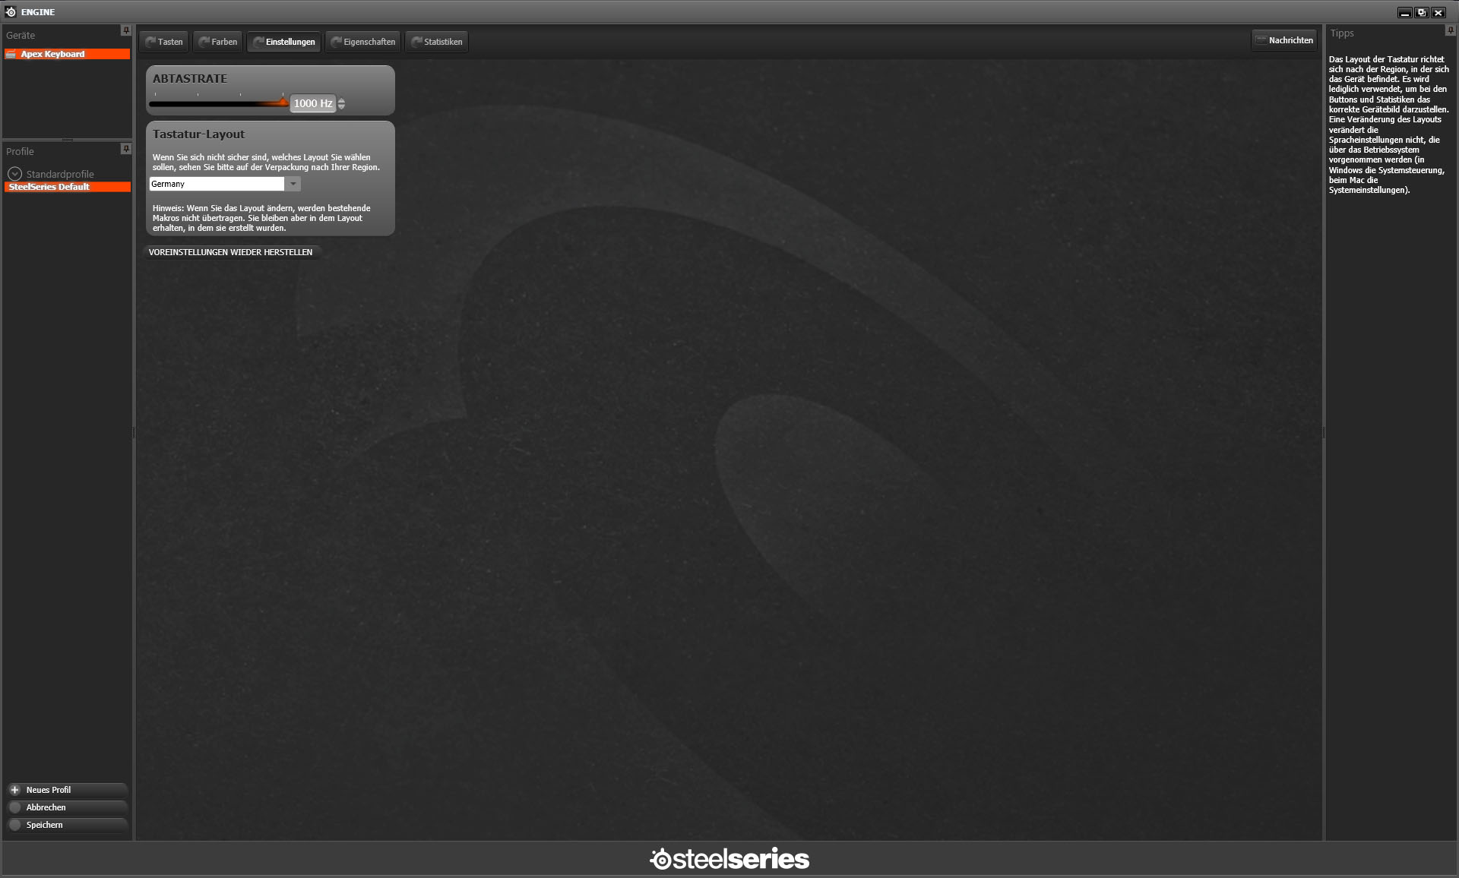Click the SteelSeries logo at bottom

(x=729, y=859)
